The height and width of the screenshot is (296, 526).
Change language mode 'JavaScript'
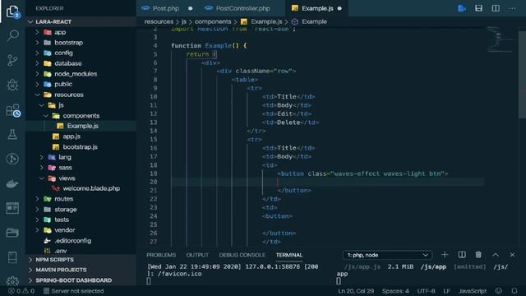coord(473,291)
